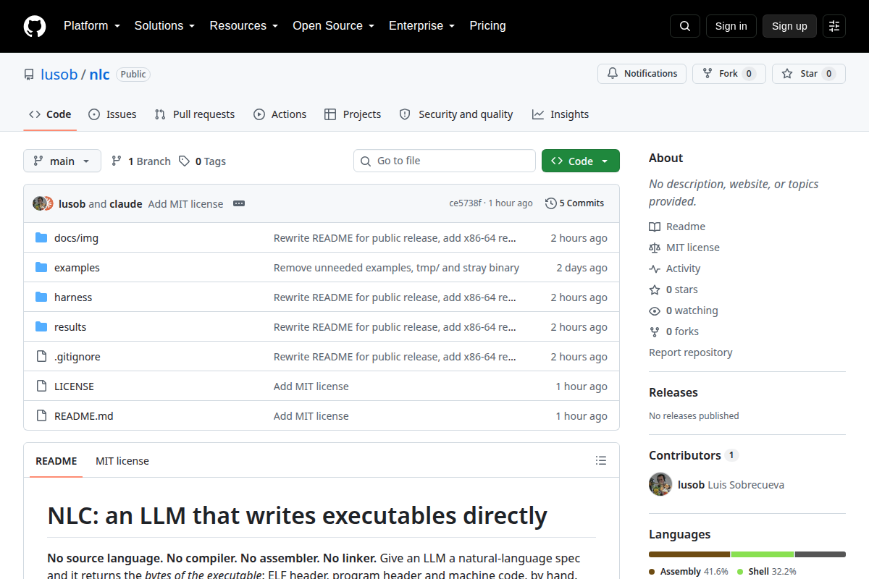The height and width of the screenshot is (579, 869).
Task: Expand the Open Source menu
Action: click(333, 26)
